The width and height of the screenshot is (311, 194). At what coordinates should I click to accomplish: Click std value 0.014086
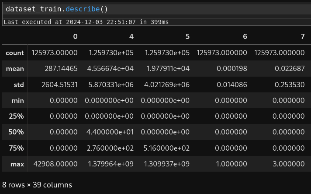(x=232, y=85)
